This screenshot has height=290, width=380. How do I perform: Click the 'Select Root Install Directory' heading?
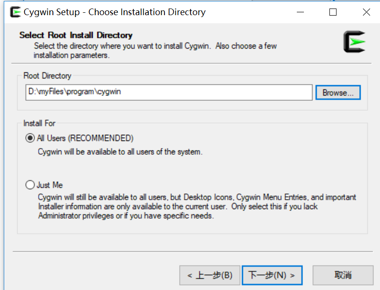tap(76, 35)
